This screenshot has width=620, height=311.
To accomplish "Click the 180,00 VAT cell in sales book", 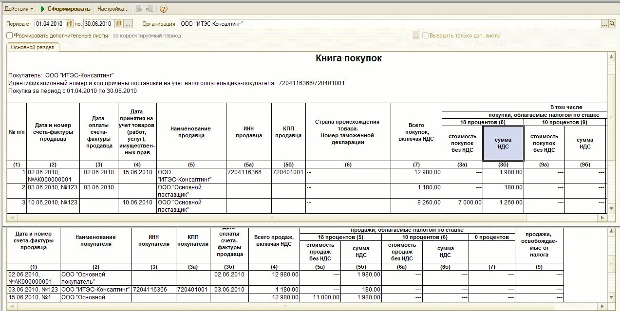I will pos(361,290).
